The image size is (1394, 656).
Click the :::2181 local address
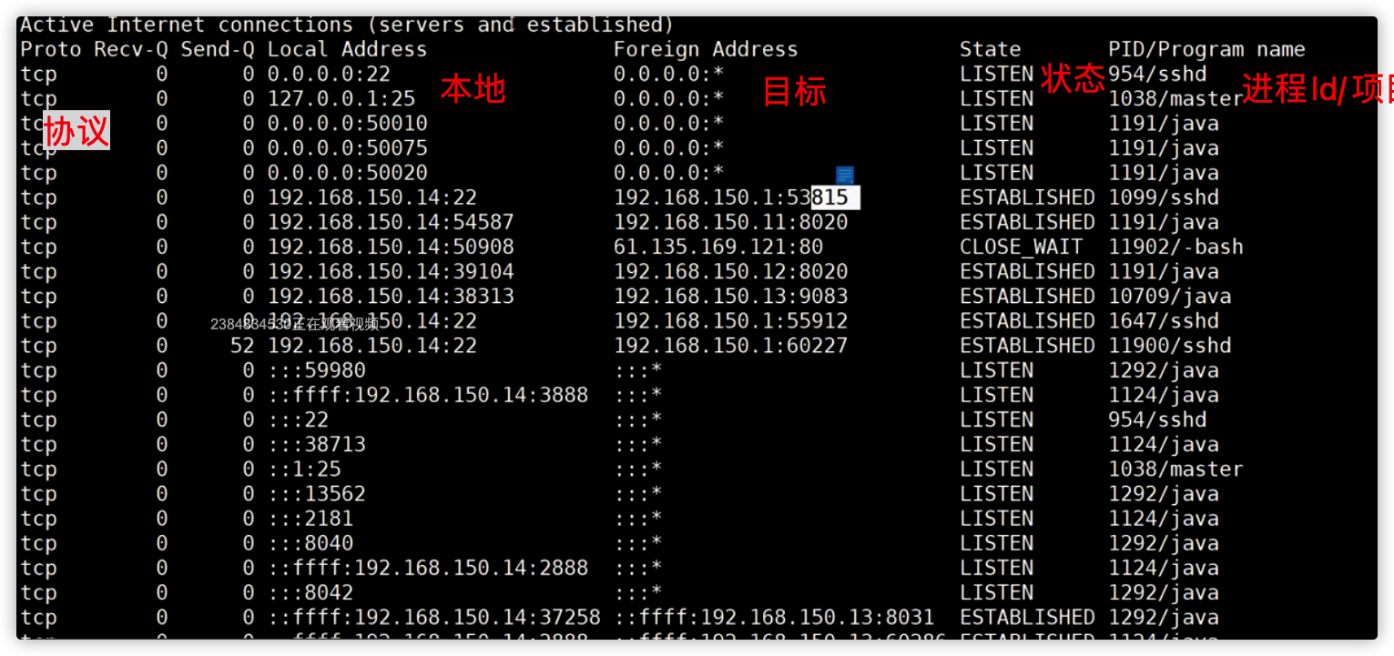click(x=310, y=518)
